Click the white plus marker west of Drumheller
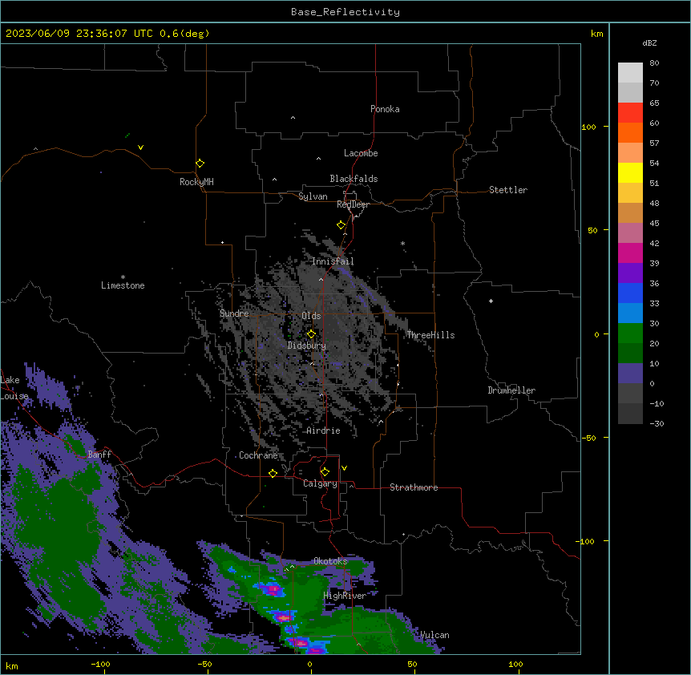This screenshot has width=691, height=675. click(491, 301)
